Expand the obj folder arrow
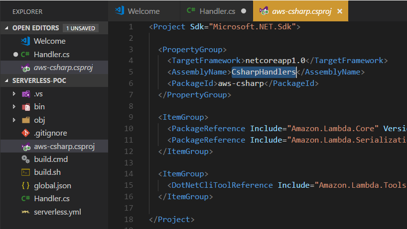The width and height of the screenshot is (407, 229). pos(14,120)
